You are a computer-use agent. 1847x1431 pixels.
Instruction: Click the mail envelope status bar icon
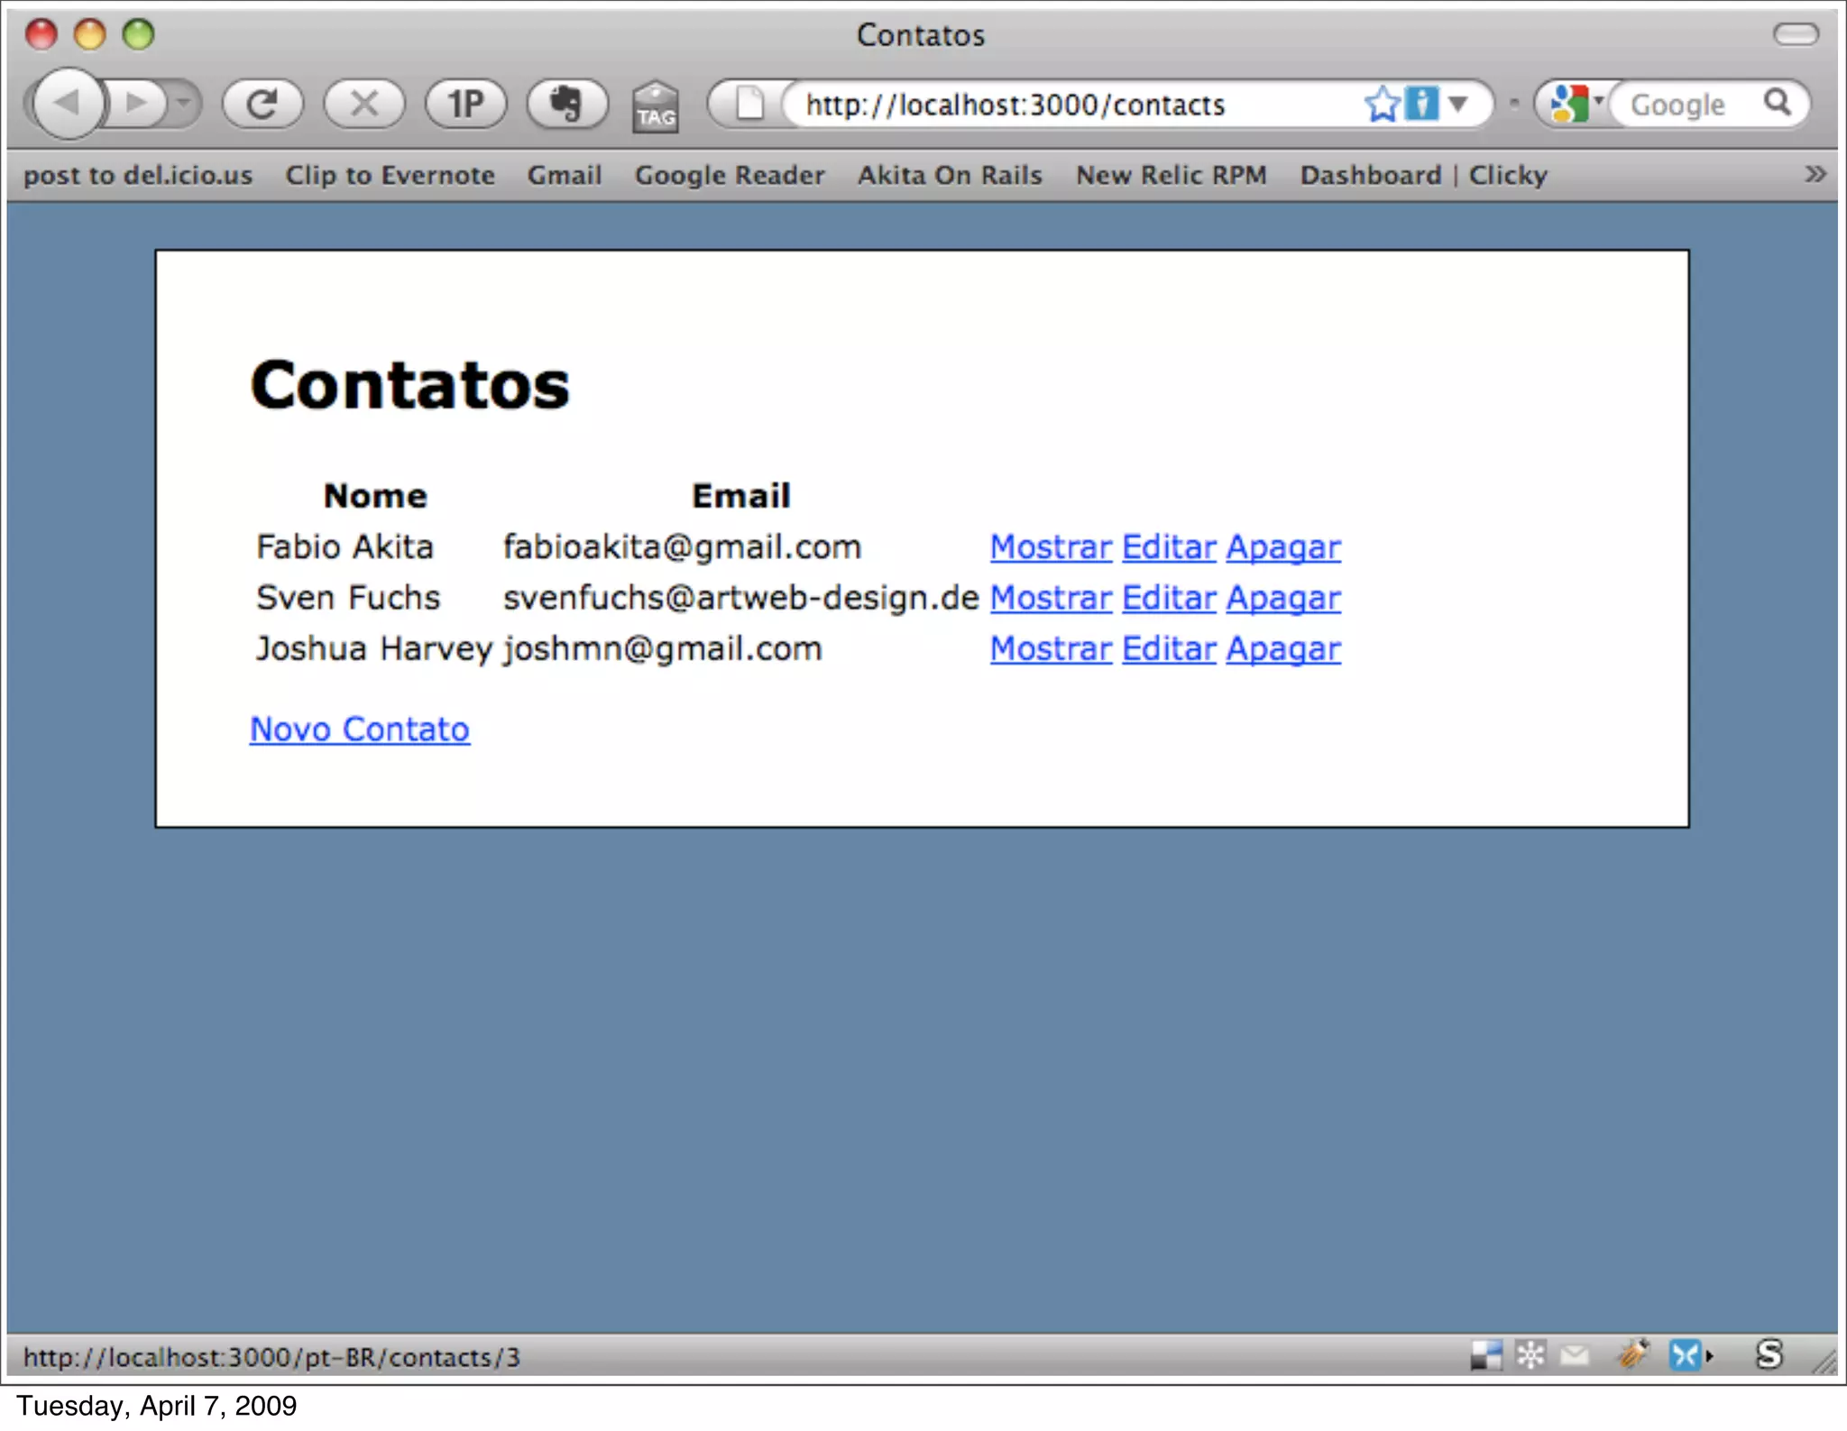(x=1575, y=1354)
